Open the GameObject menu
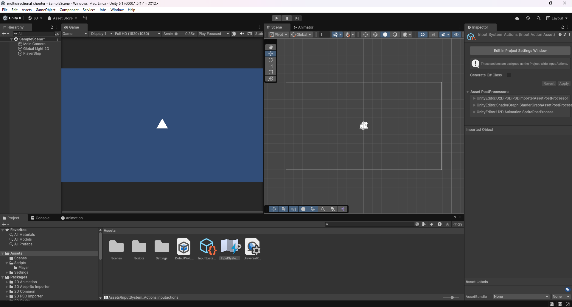This screenshot has height=307, width=572. coord(45,10)
